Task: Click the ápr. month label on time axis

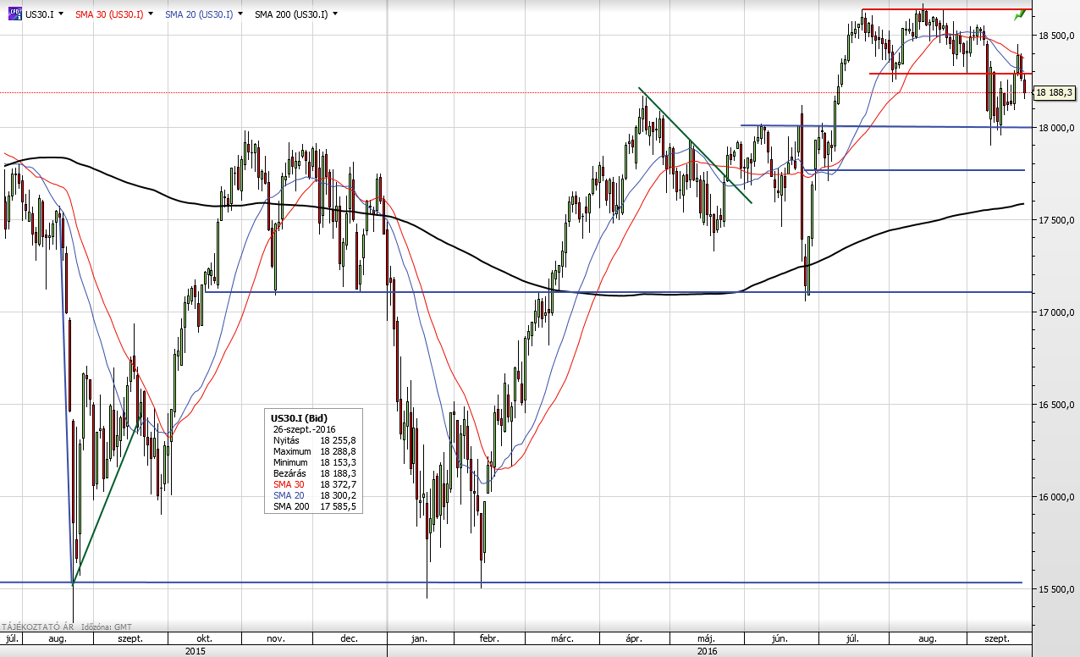Action: tap(635, 638)
